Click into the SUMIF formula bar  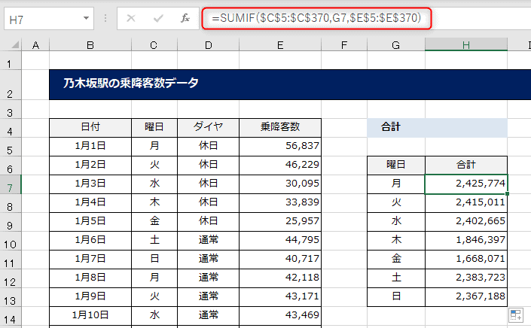click(316, 18)
